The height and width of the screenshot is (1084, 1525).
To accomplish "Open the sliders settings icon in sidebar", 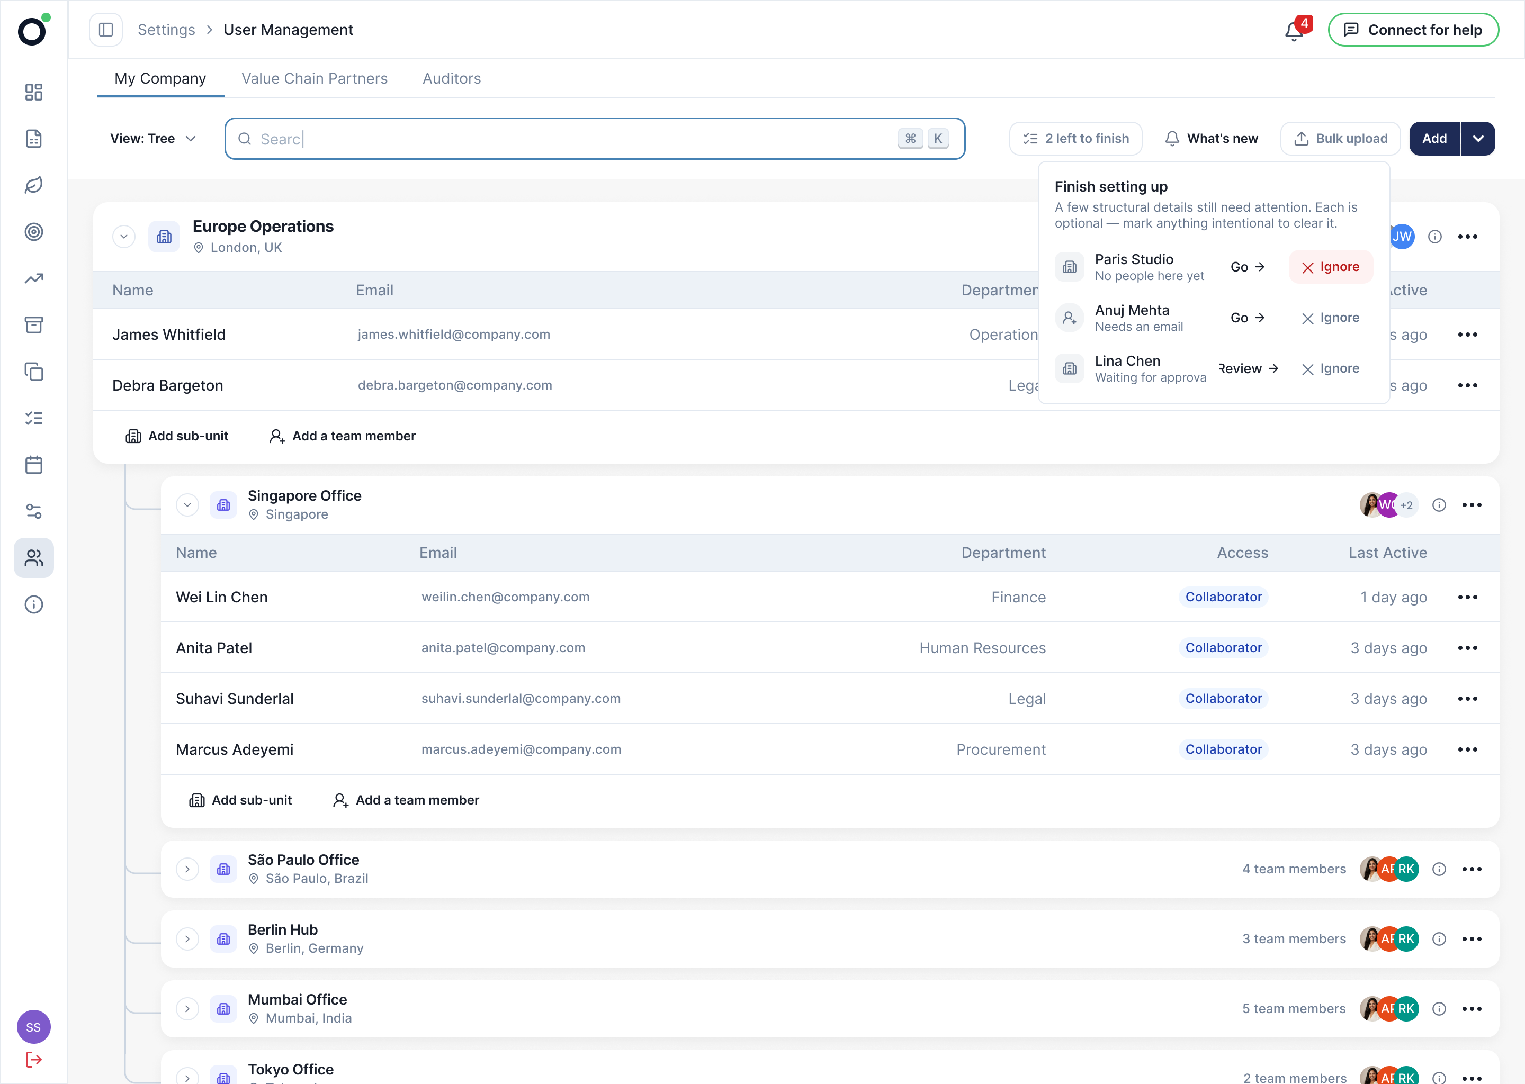I will [33, 511].
